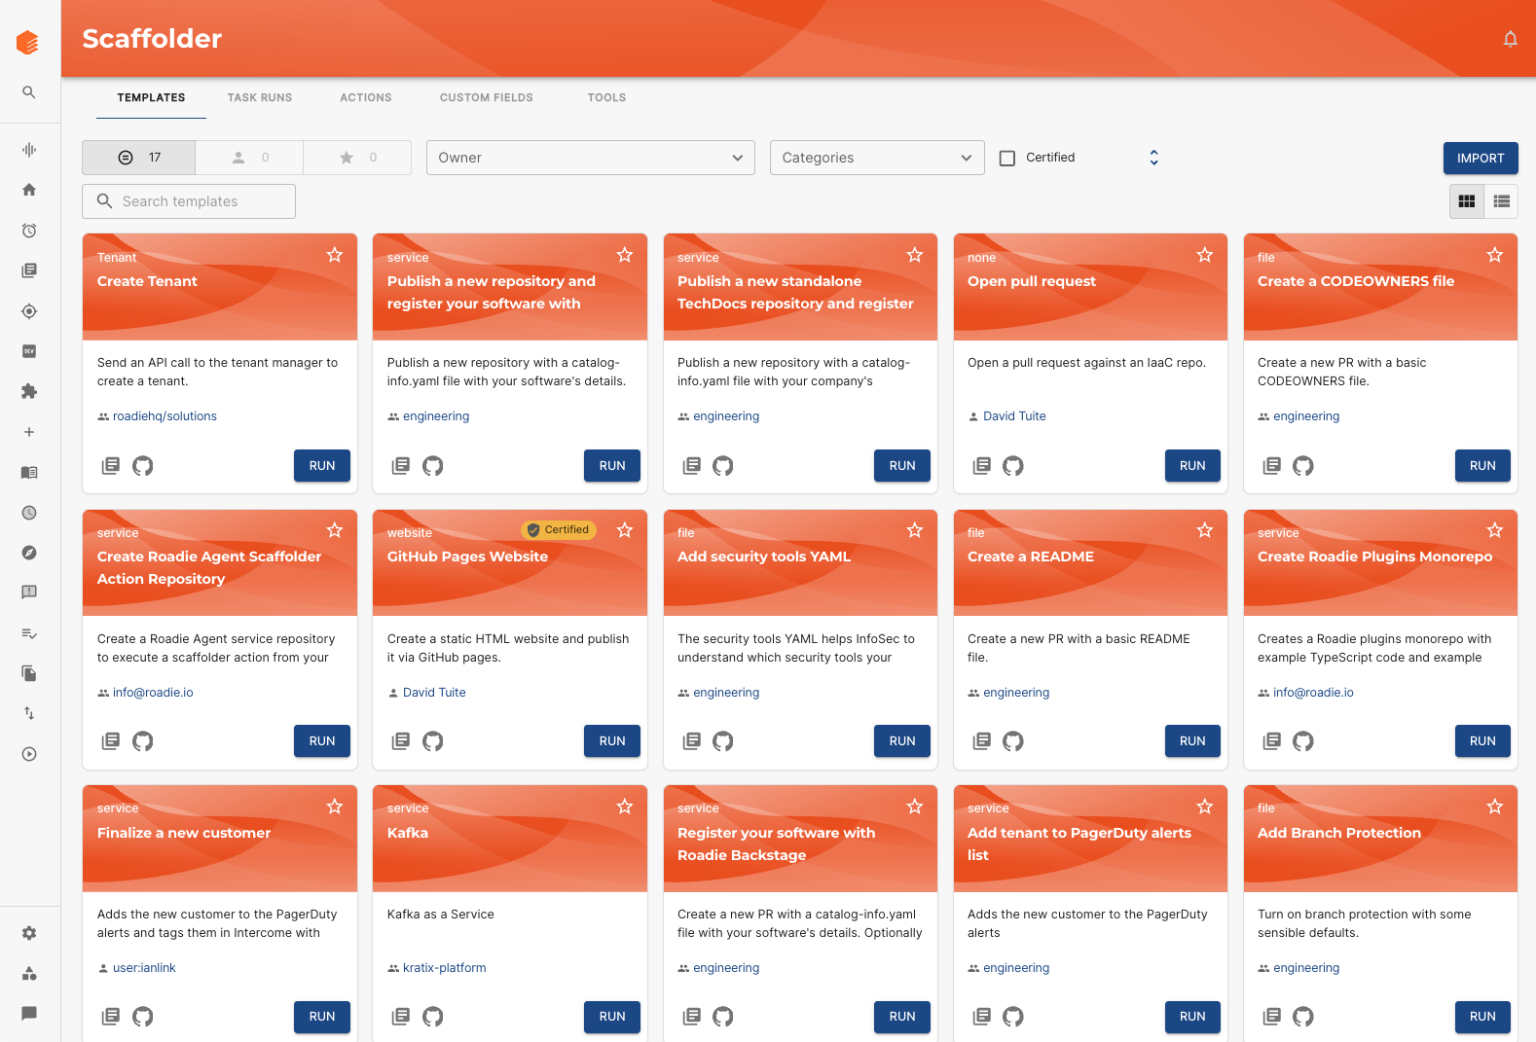Switch to list view layout
Viewport: 1536px width, 1042px height.
tap(1501, 201)
